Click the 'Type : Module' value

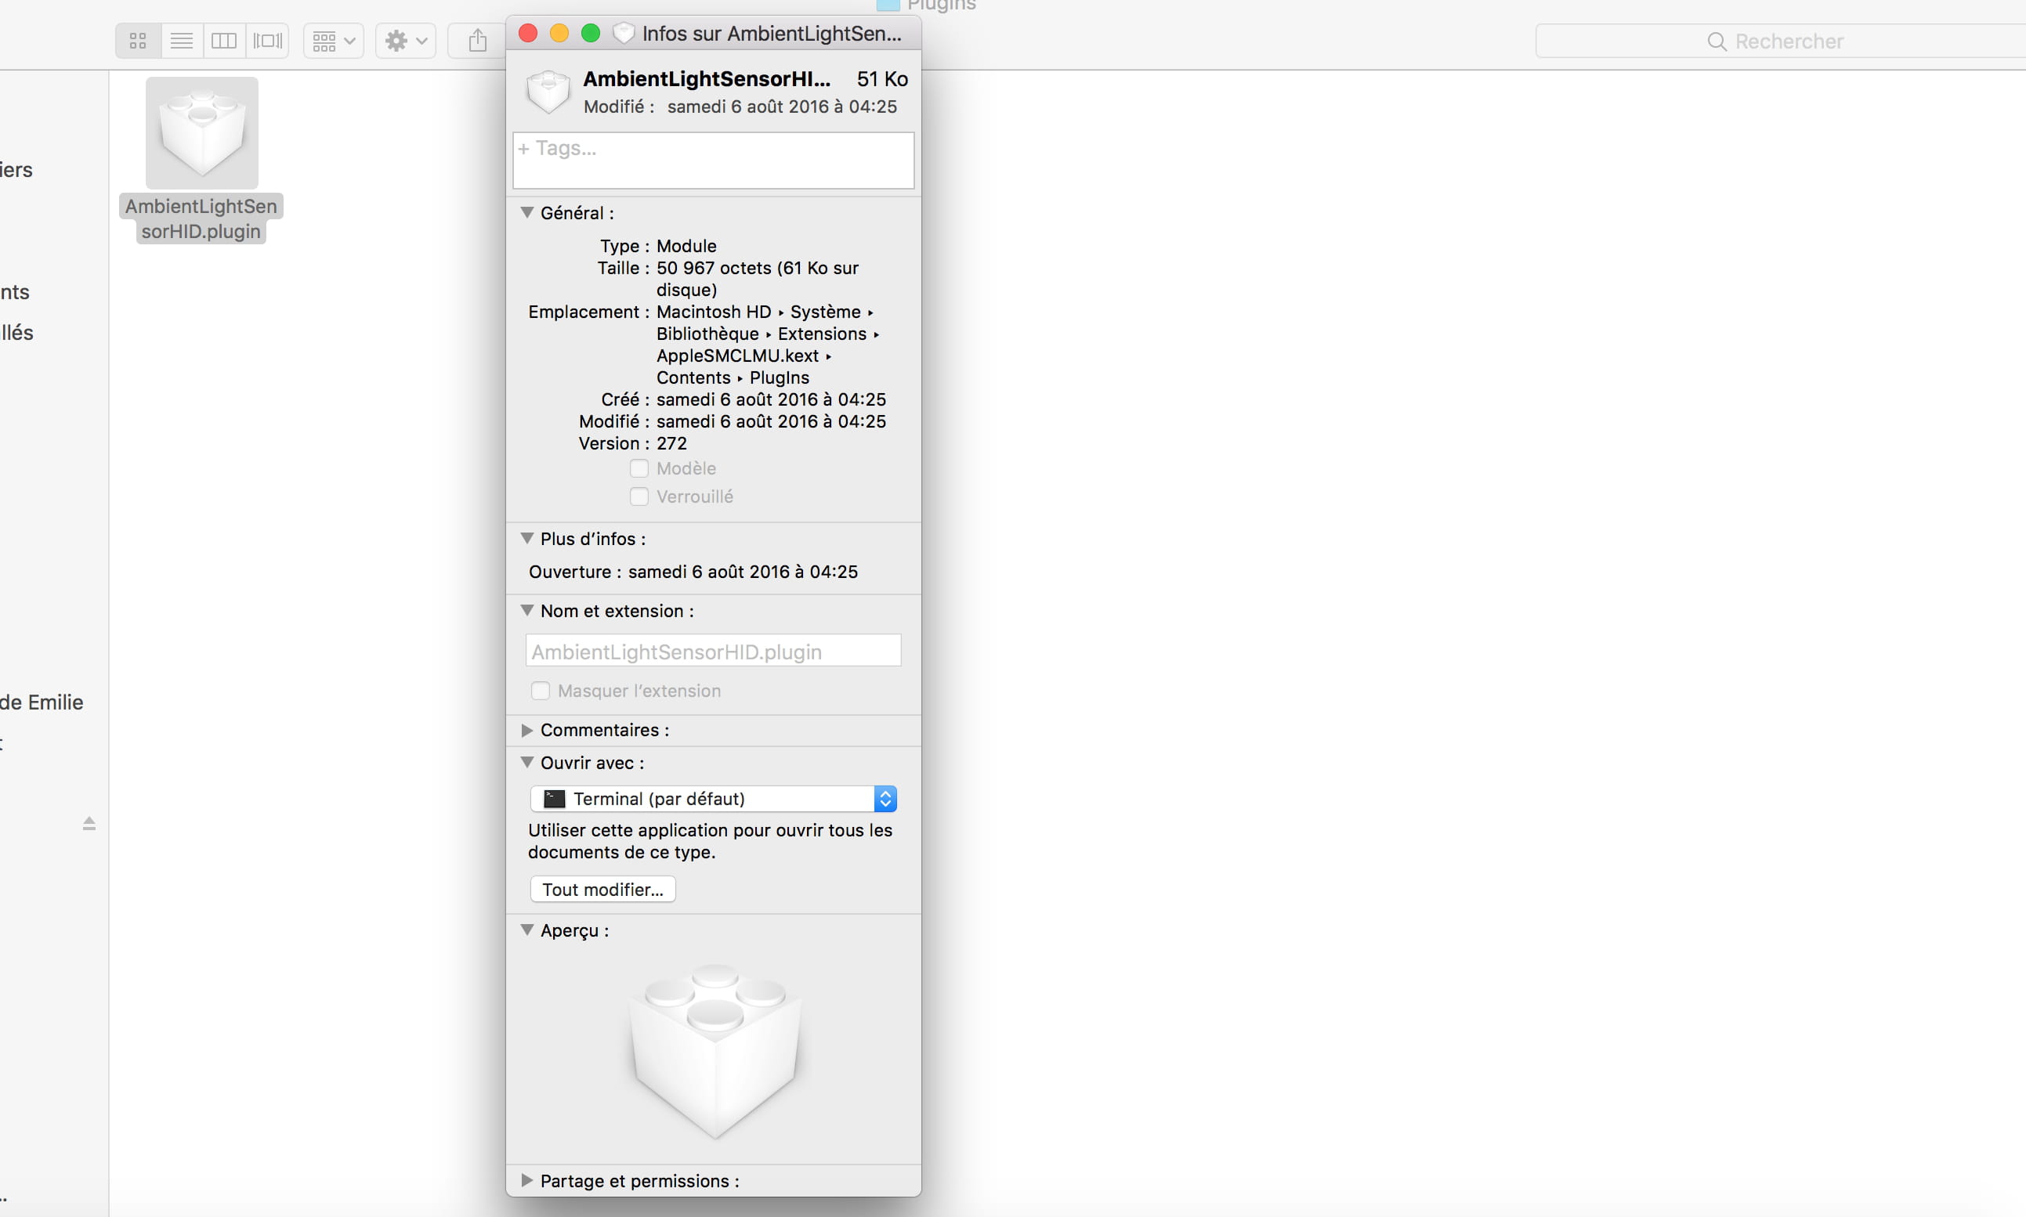pyautogui.click(x=686, y=246)
